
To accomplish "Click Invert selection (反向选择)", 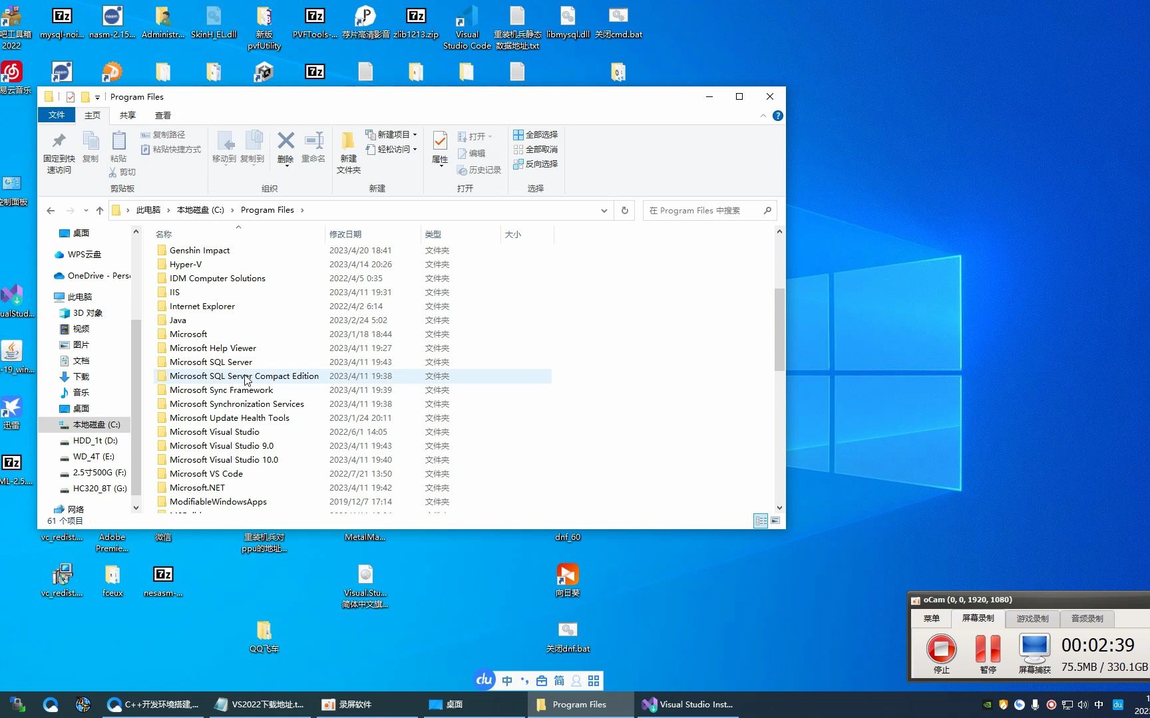I will pyautogui.click(x=536, y=164).
